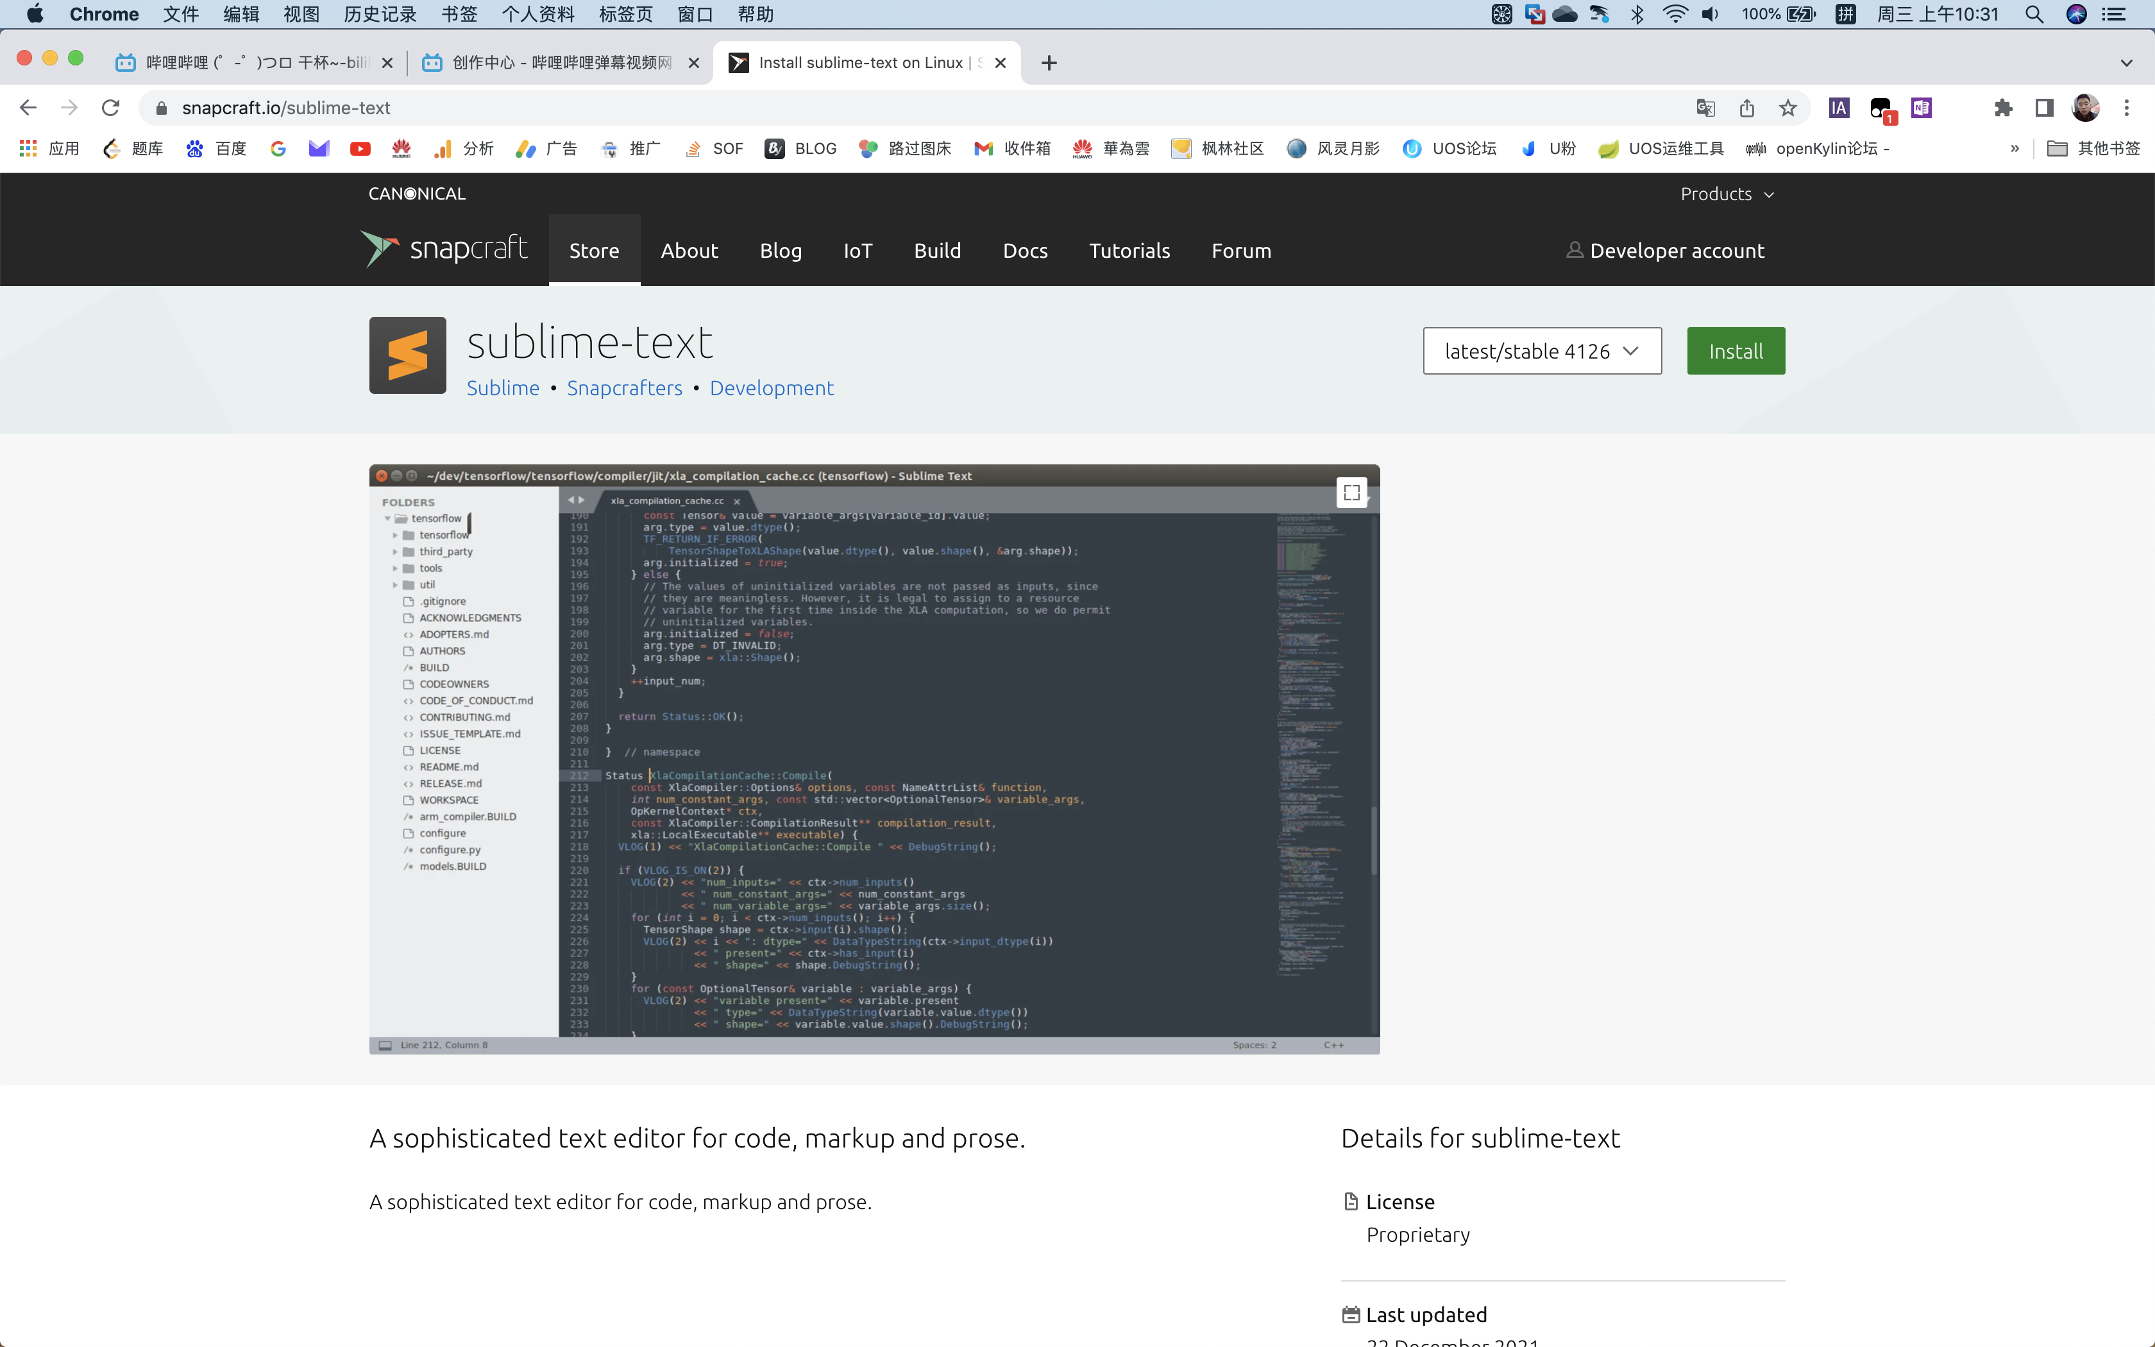Open the macOS Spotlight search icon
The image size is (2155, 1347).
[x=2034, y=14]
